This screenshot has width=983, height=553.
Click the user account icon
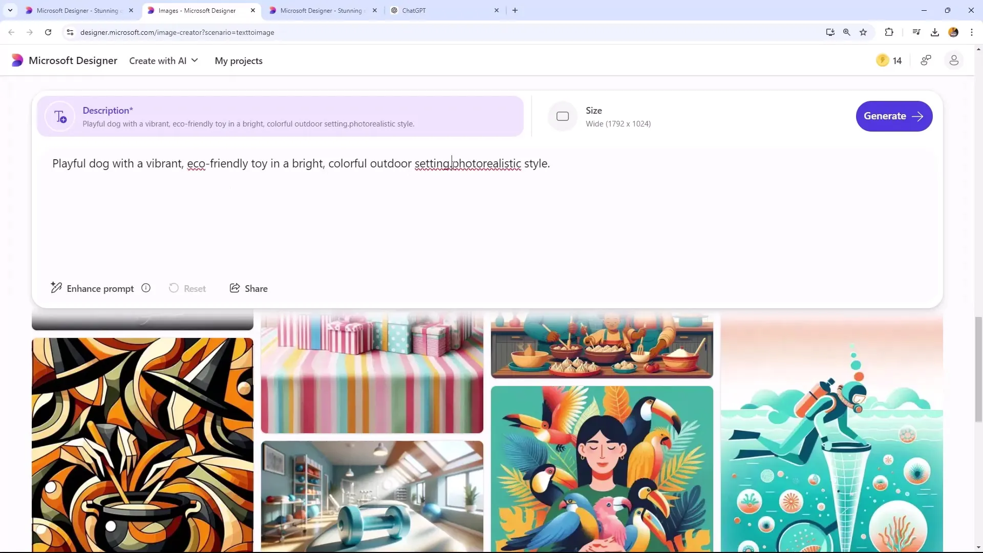point(955,60)
